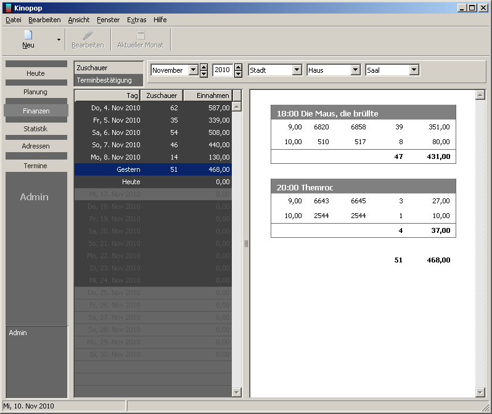Click the Neu new document icon
Viewport: 492px width, 414px height.
click(28, 35)
